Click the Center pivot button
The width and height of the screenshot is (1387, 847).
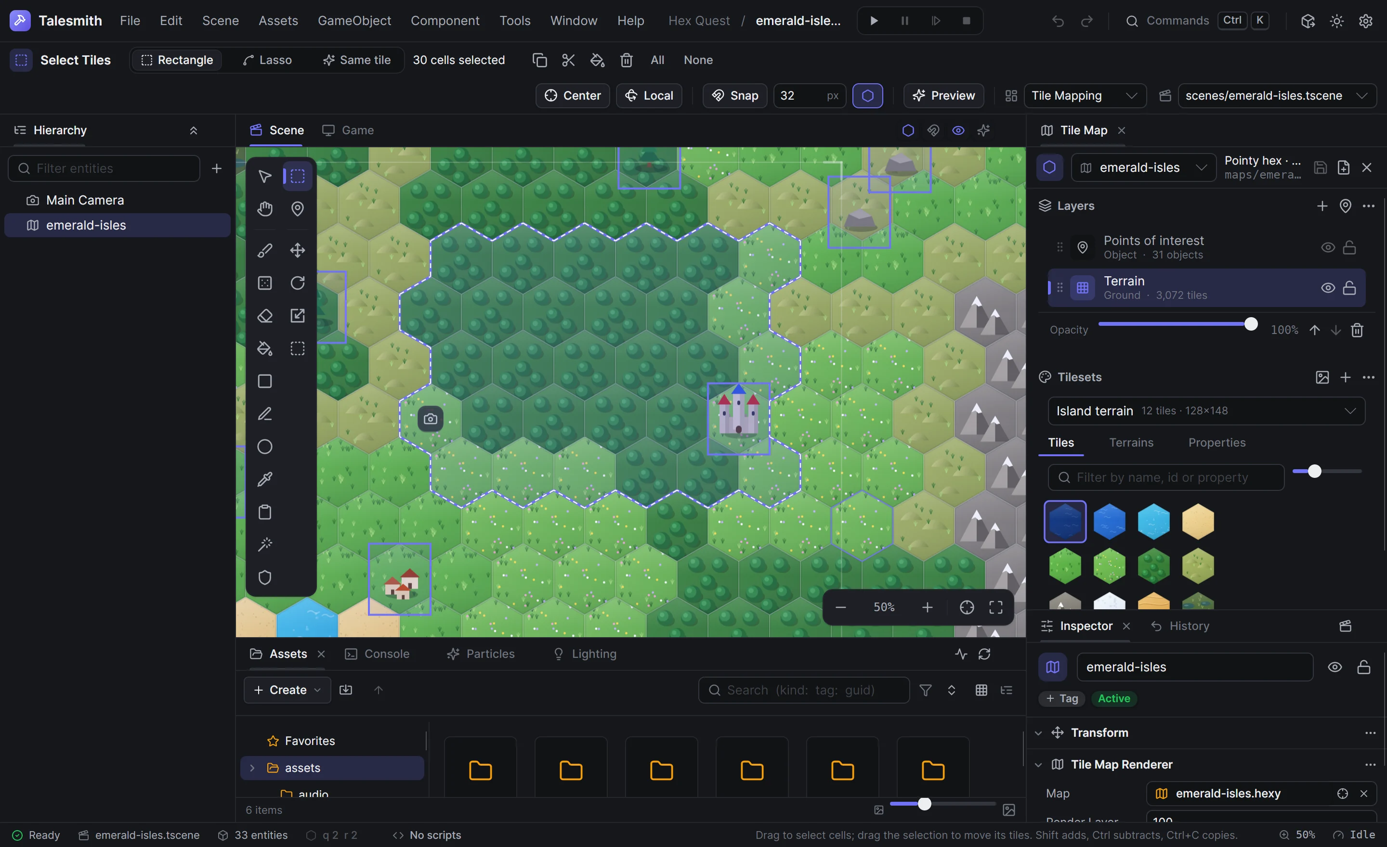point(573,96)
